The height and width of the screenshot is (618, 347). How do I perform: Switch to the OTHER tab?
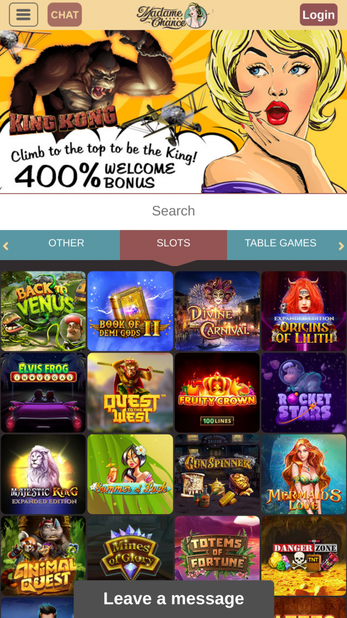(x=66, y=243)
